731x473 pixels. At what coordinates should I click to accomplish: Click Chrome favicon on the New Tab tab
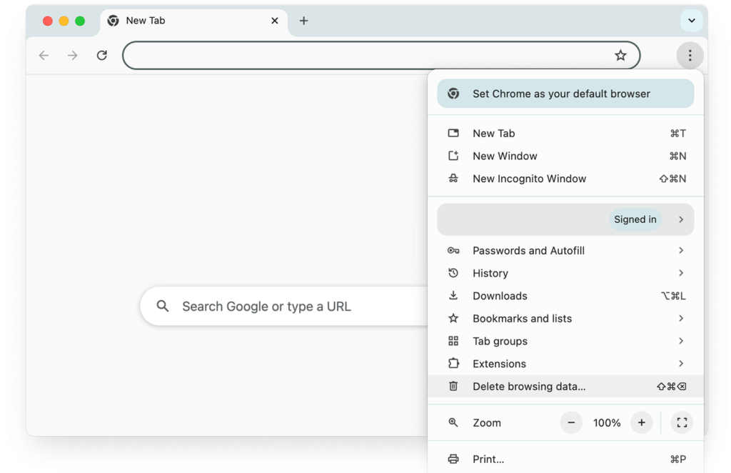(x=113, y=21)
